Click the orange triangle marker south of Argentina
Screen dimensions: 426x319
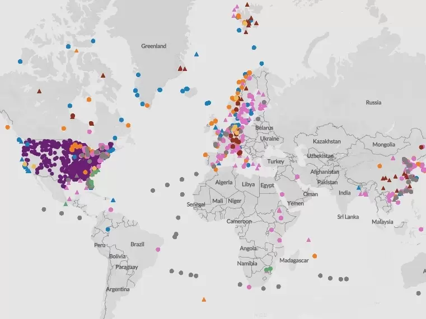click(x=203, y=299)
